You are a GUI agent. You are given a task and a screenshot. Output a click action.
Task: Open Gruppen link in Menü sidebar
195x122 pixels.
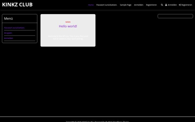(x=8, y=33)
